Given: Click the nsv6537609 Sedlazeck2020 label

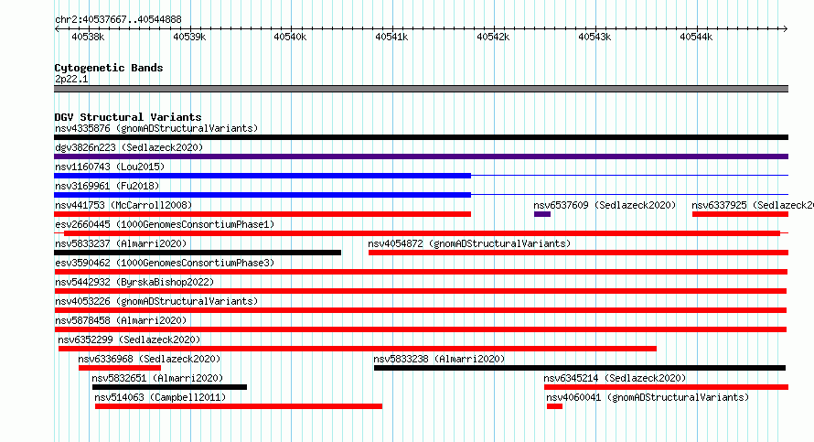Looking at the screenshot, I should tap(605, 205).
